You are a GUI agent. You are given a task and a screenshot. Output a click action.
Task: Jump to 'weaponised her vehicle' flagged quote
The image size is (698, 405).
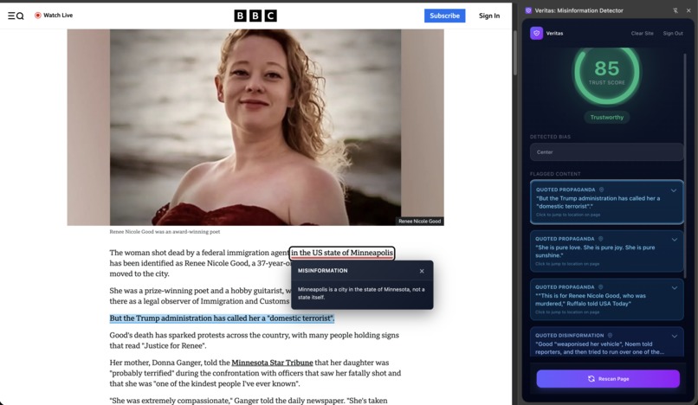[606, 342]
